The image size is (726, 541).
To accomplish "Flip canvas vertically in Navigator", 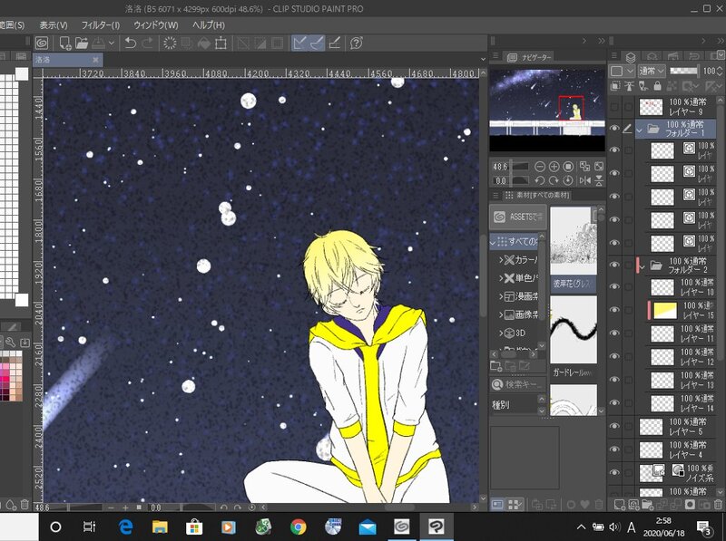I will click(x=599, y=181).
